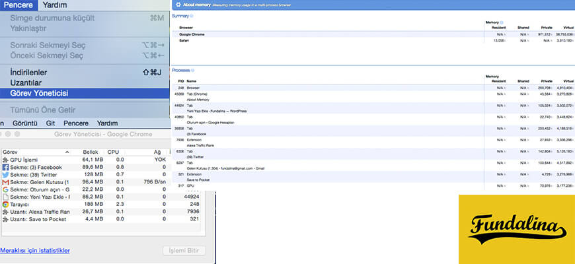This screenshot has width=575, height=264.
Task: Click the Chrome icon beside Tarayıcı
Action: click(x=5, y=205)
